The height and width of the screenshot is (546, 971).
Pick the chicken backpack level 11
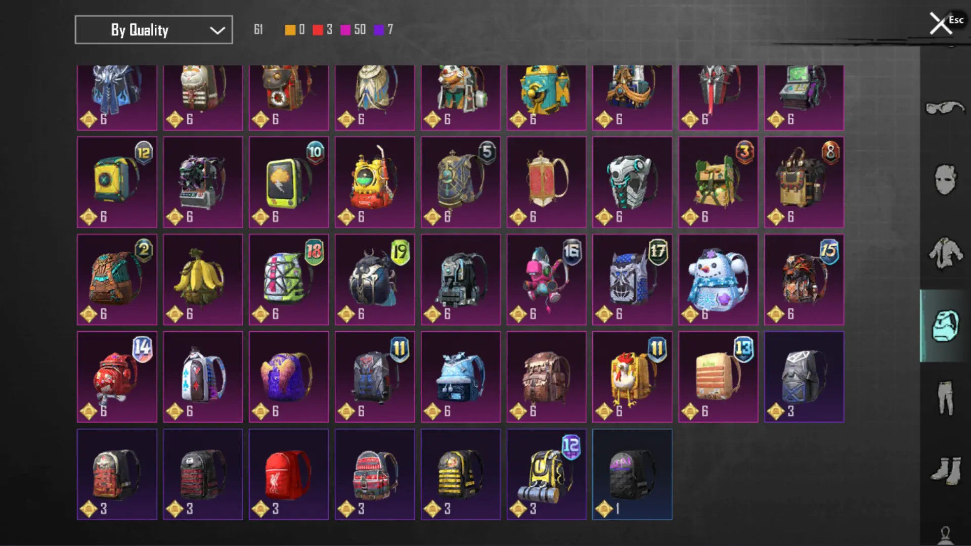click(632, 377)
